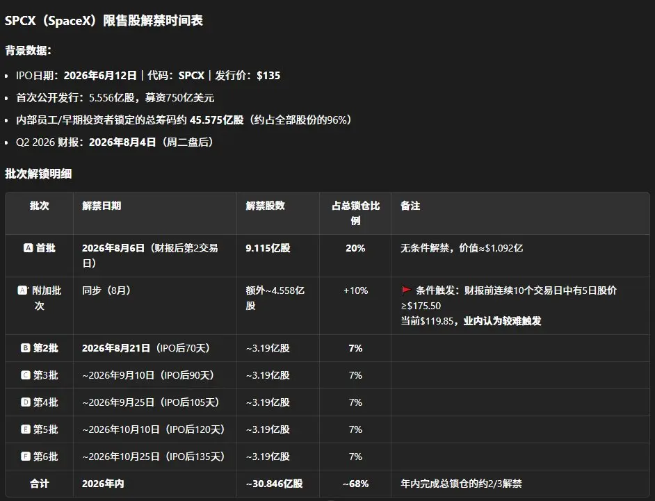
Task: Click the 7% cell in 第6批 row
Action: (x=355, y=457)
